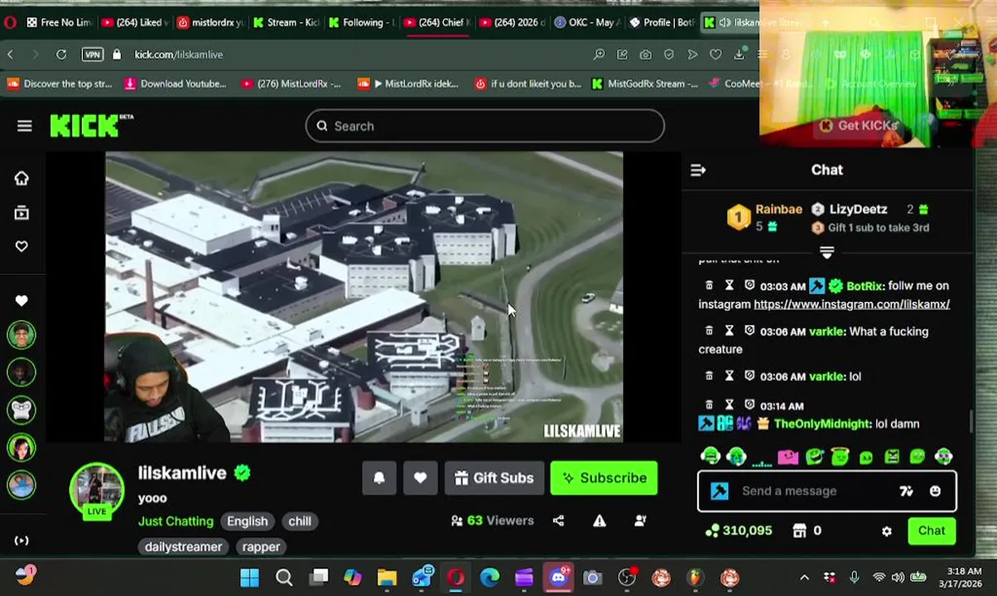The image size is (997, 596).
Task: Share the stream via share icon
Action: tap(559, 521)
